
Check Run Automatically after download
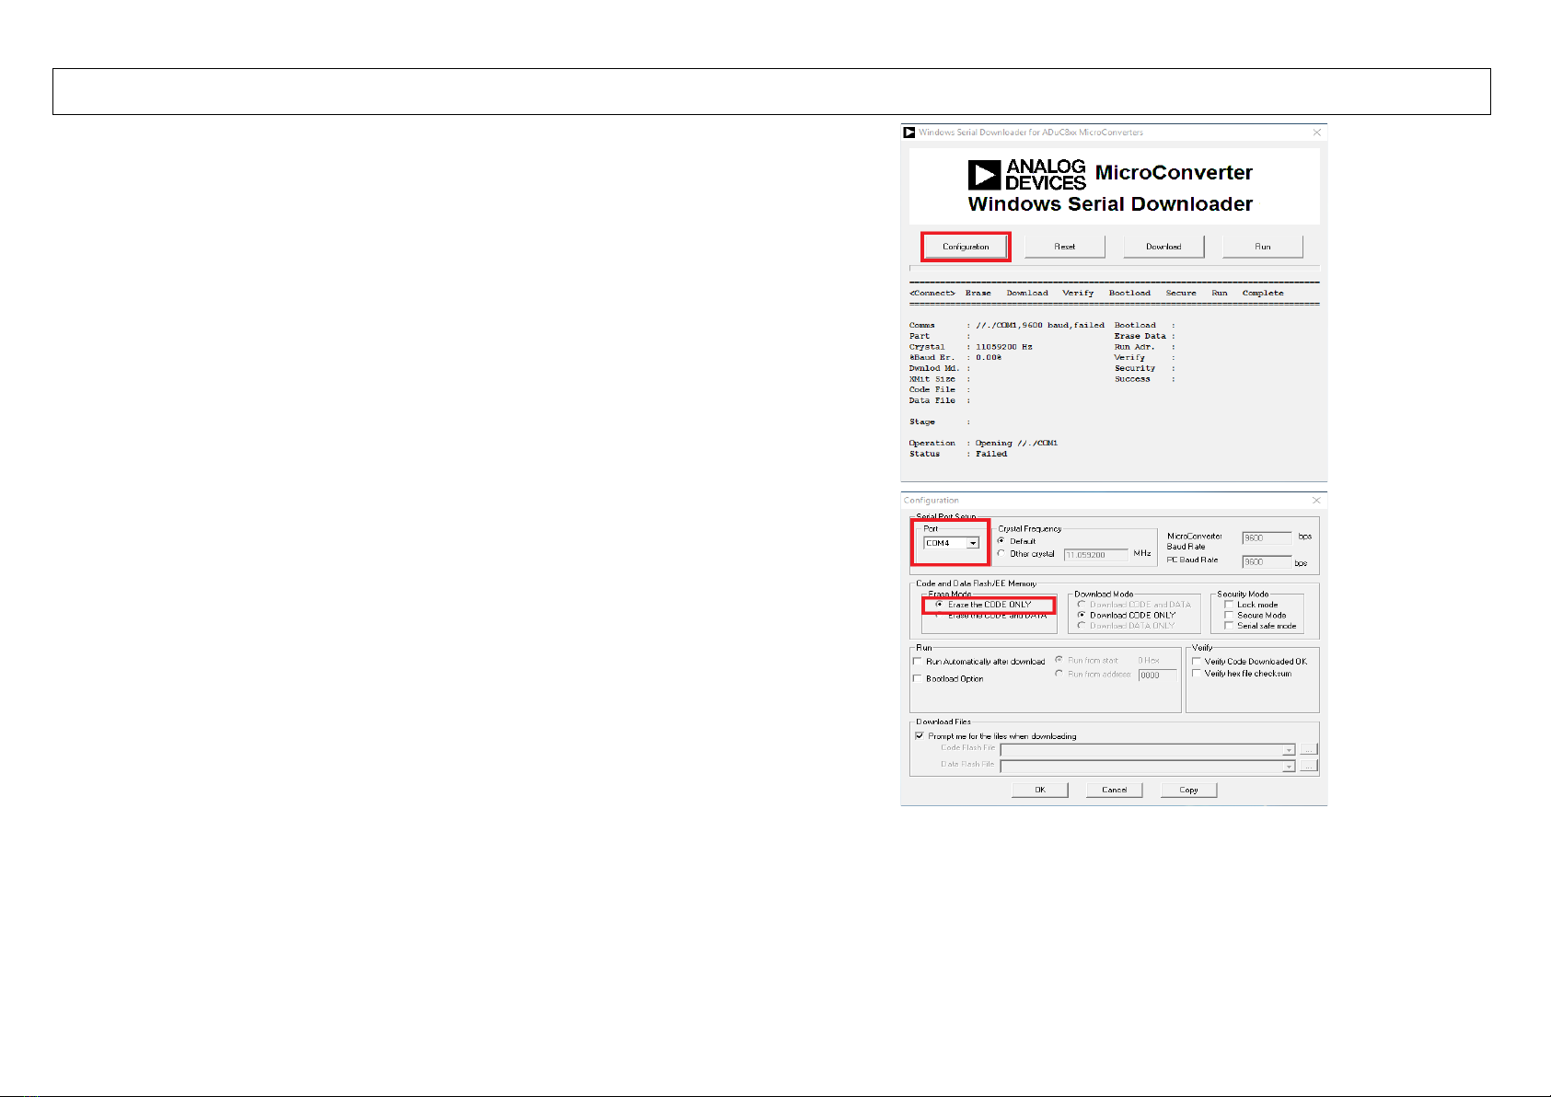tap(918, 662)
